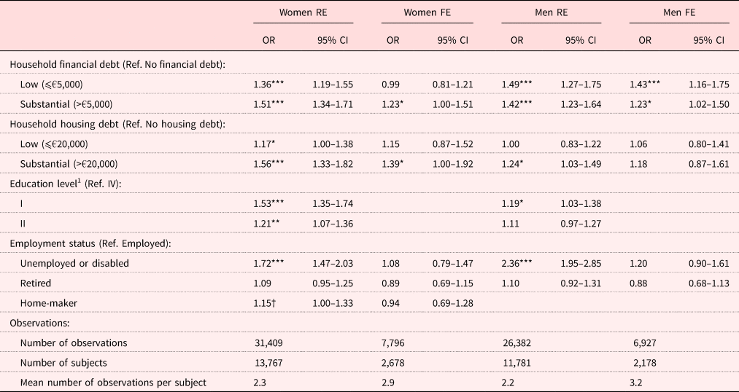This screenshot has height=392, width=739.
Task: Click the Number of subjects row label
Action: [x=65, y=362]
